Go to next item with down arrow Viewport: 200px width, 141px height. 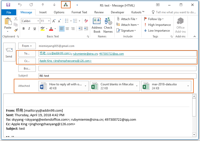pyautogui.click(x=54, y=5)
